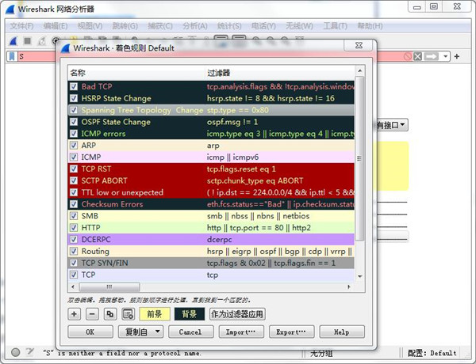Screen dimensions: 476x364
Task: Open the 复制自 (copy from) dropdown
Action: (x=141, y=332)
